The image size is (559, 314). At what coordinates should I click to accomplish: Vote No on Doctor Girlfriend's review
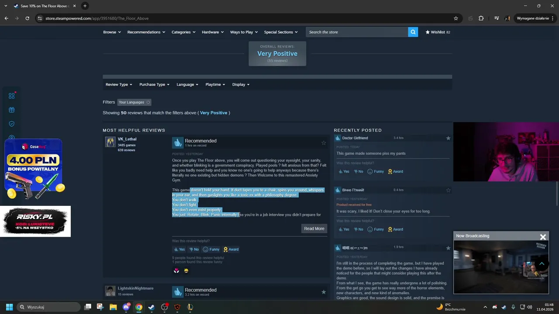[358, 171]
